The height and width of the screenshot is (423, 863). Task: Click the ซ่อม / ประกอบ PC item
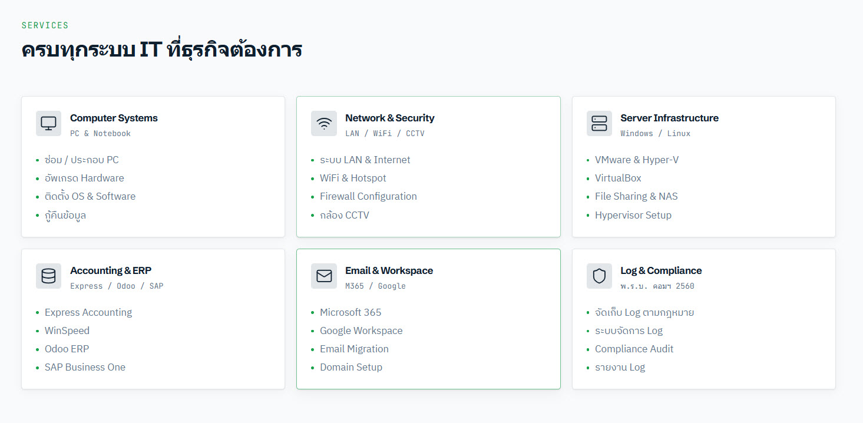[82, 160]
